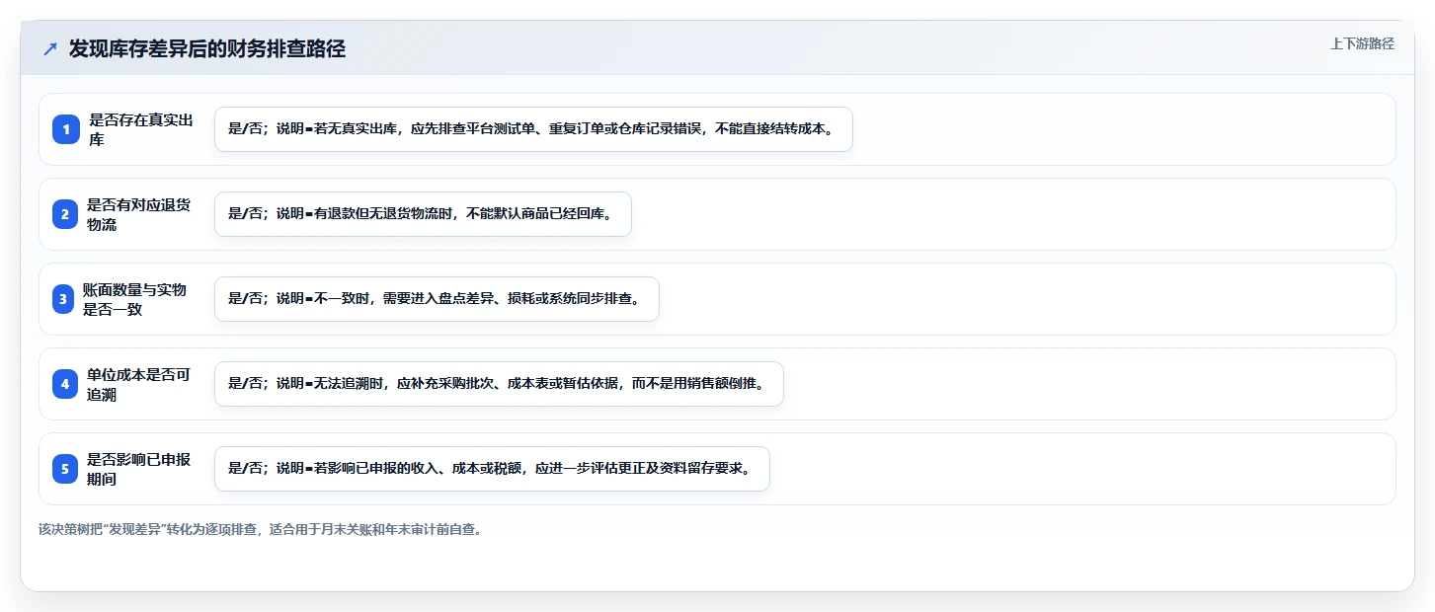The image size is (1435, 612).
Task: Click the 上下游路径 label in header
Action: [1362, 43]
